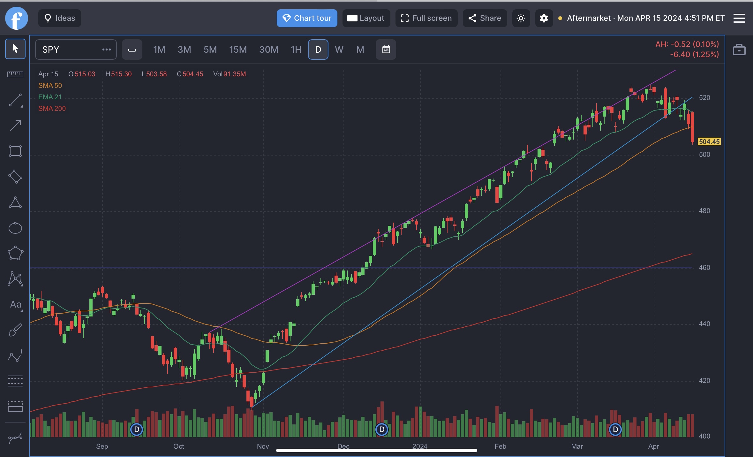
Task: Switch to 3M timeframe
Action: tap(184, 50)
